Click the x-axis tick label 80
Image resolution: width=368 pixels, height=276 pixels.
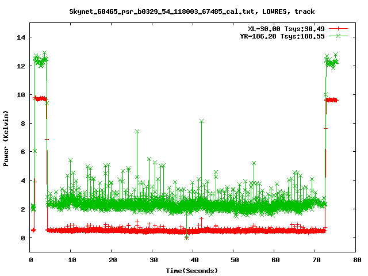pos(357,260)
